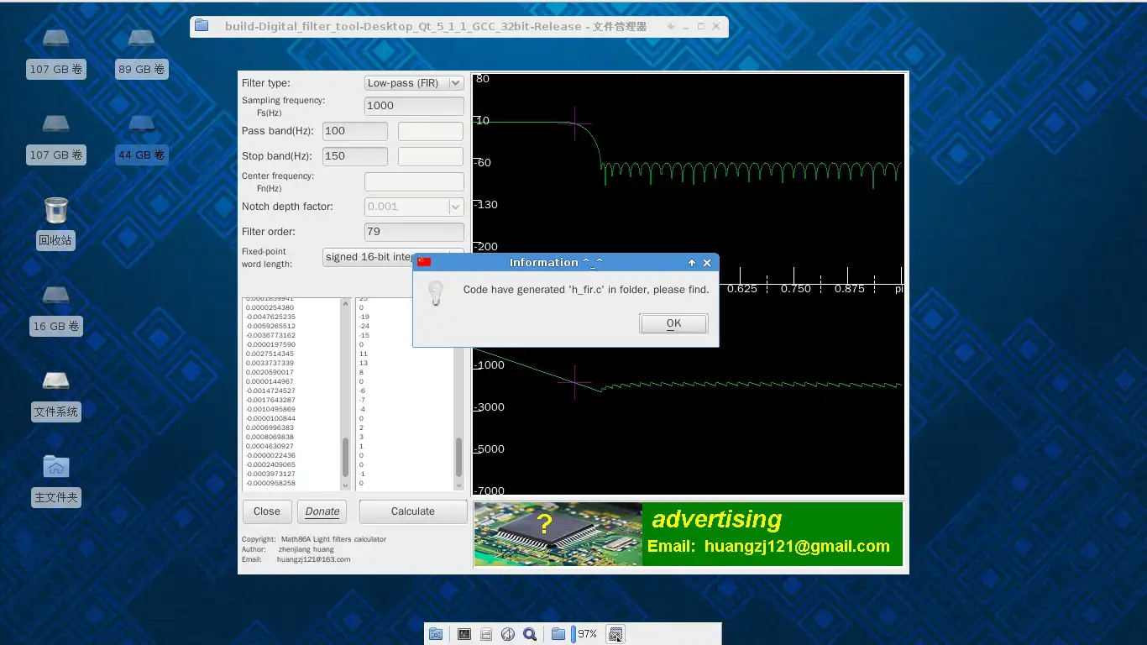Viewport: 1147px width, 645px height.
Task: Click the Sampling frequency field showing 1000
Action: [414, 106]
